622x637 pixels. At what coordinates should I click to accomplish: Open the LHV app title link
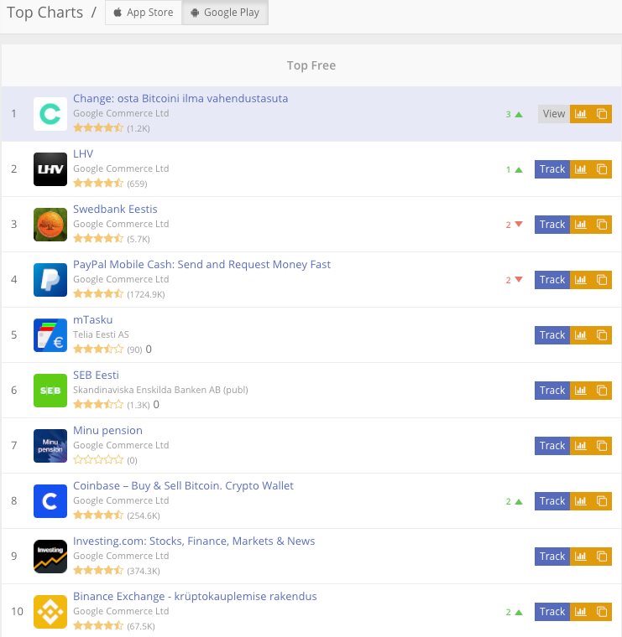pyautogui.click(x=83, y=153)
